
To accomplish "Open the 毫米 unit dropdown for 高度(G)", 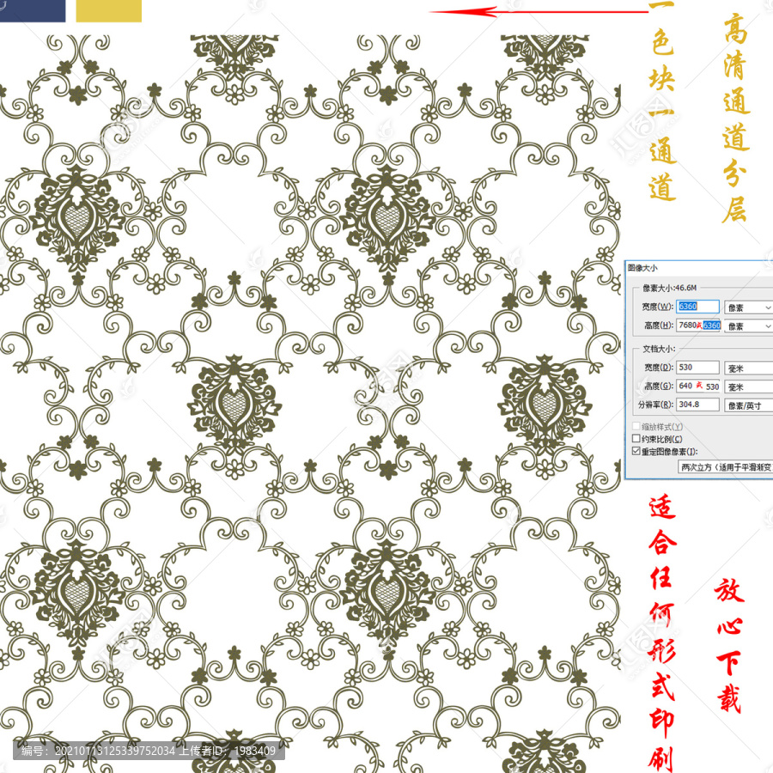I will (748, 387).
